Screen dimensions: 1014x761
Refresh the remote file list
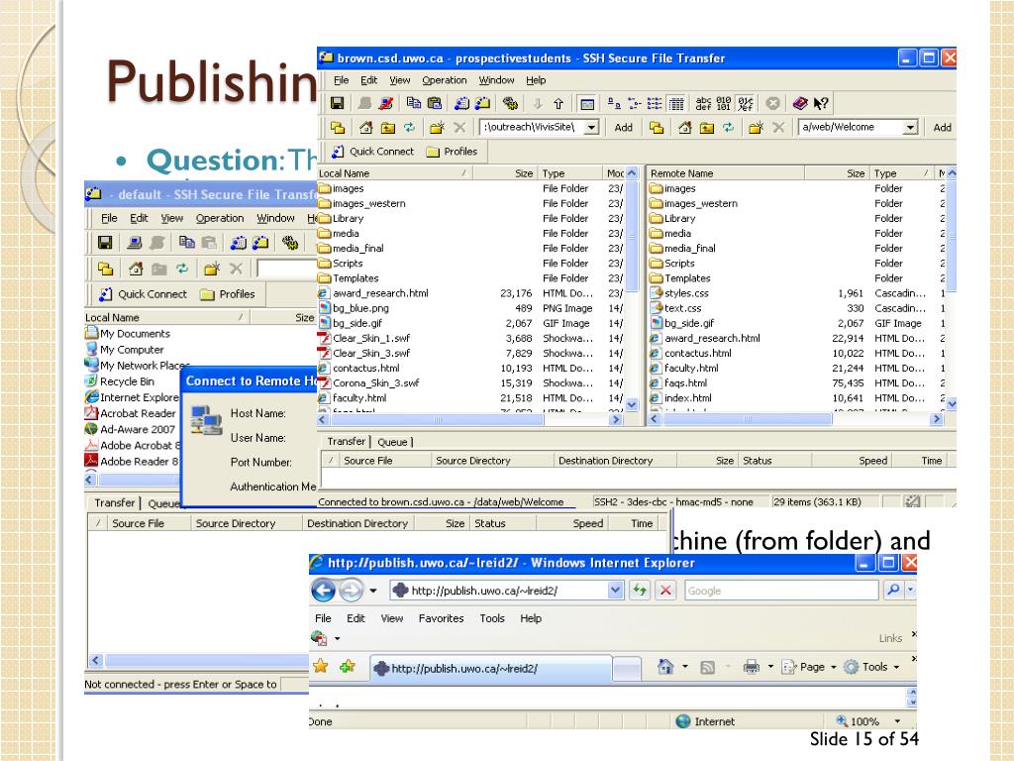(728, 128)
